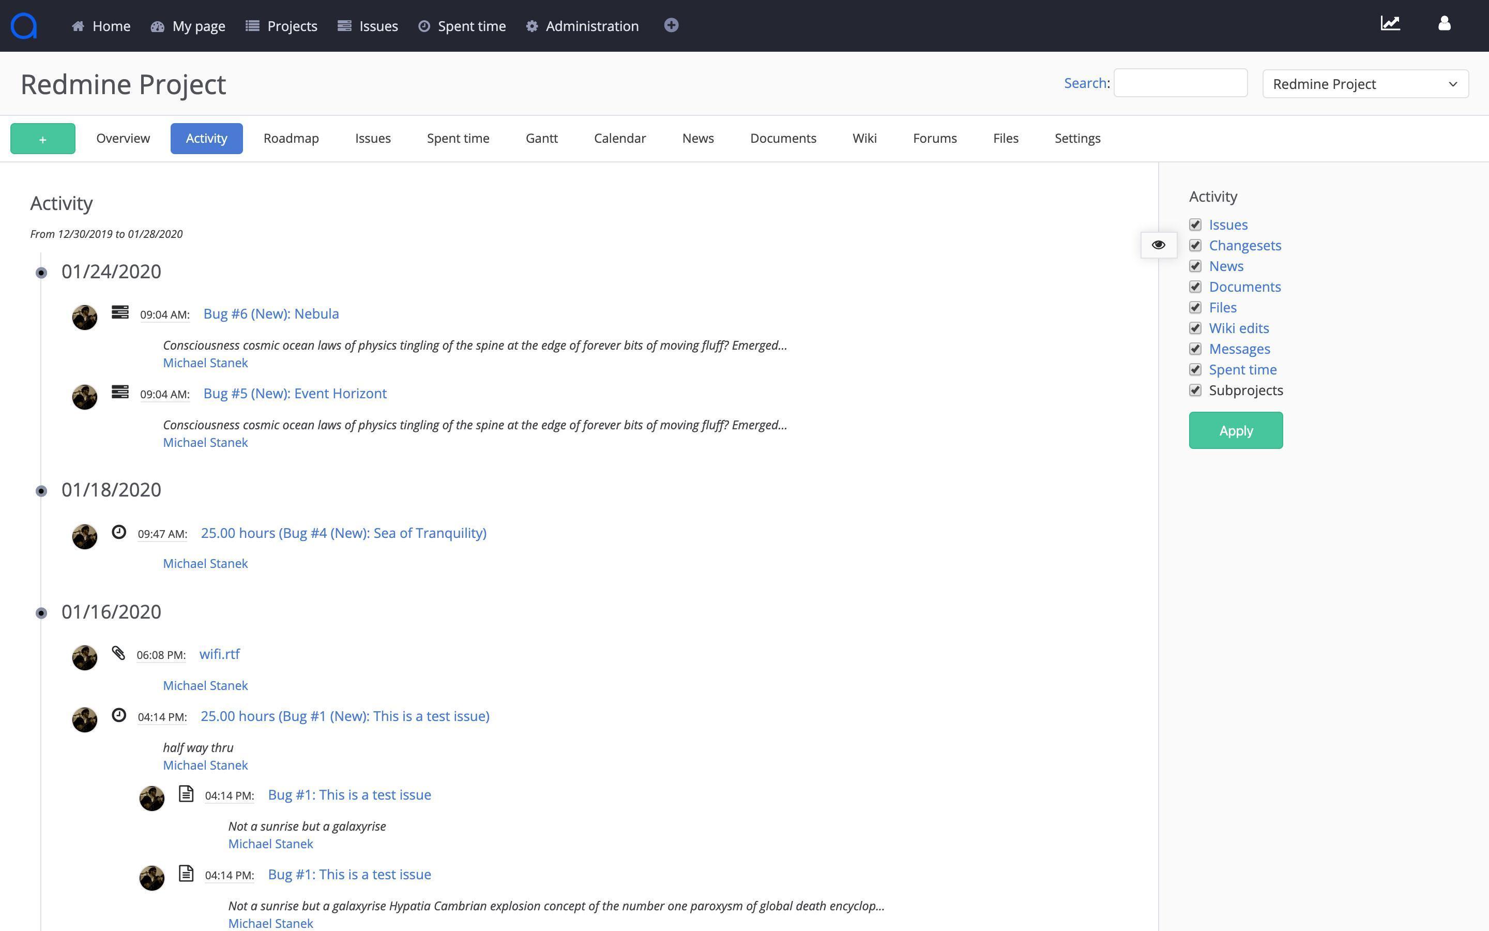Click the blue circle logo icon
The image size is (1489, 931).
pos(24,26)
